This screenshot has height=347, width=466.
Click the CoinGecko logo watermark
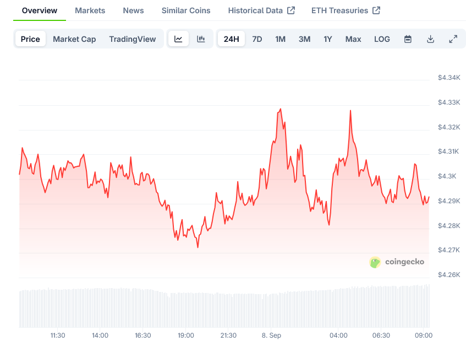[x=397, y=262]
